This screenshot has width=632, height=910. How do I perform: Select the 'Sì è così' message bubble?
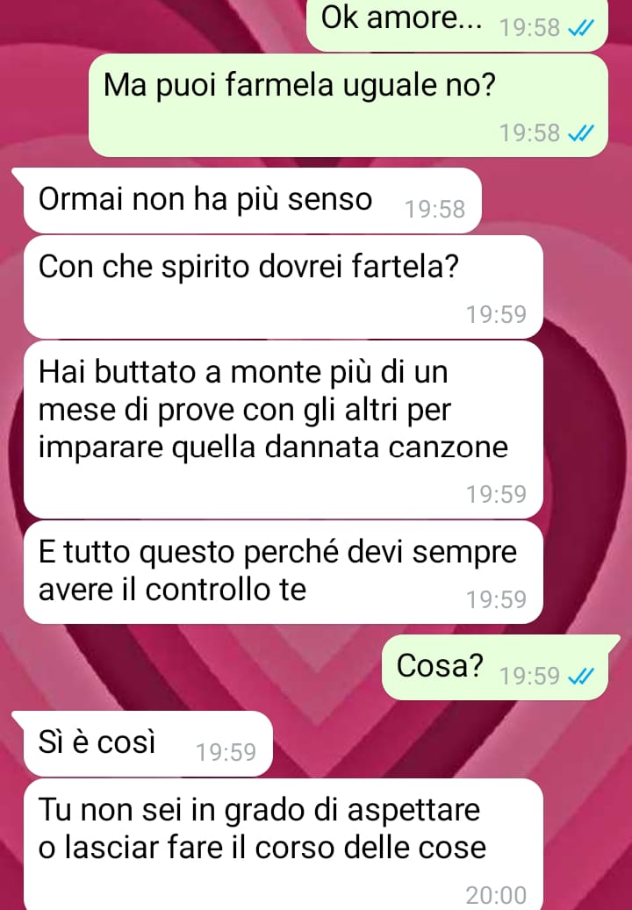(148, 743)
